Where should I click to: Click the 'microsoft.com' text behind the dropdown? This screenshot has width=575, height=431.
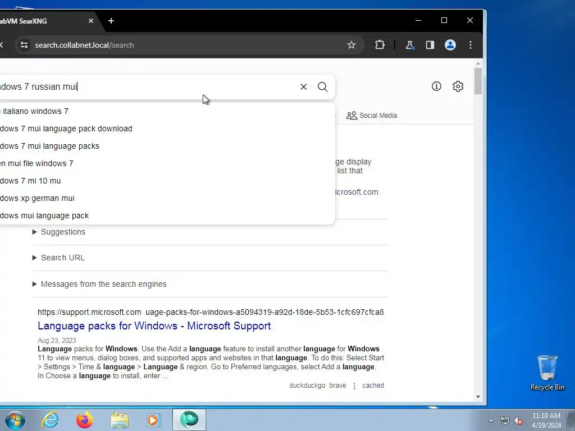pos(357,192)
